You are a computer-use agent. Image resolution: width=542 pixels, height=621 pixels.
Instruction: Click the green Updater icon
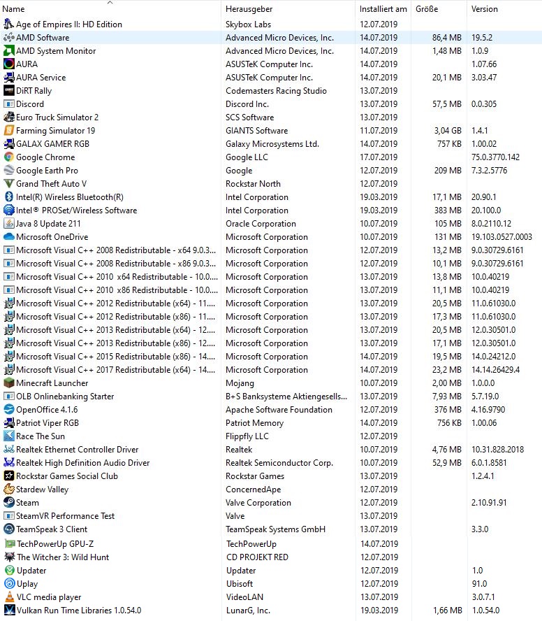(10, 571)
